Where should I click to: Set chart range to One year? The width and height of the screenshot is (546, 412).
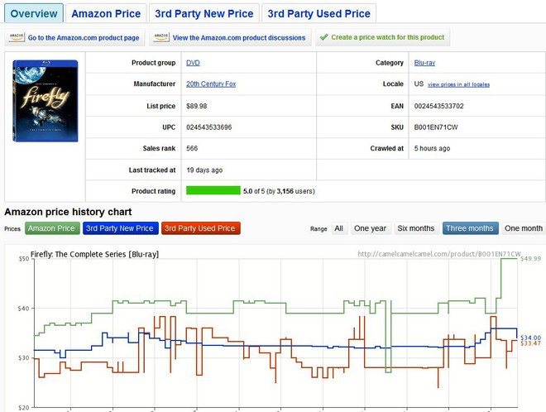[370, 228]
